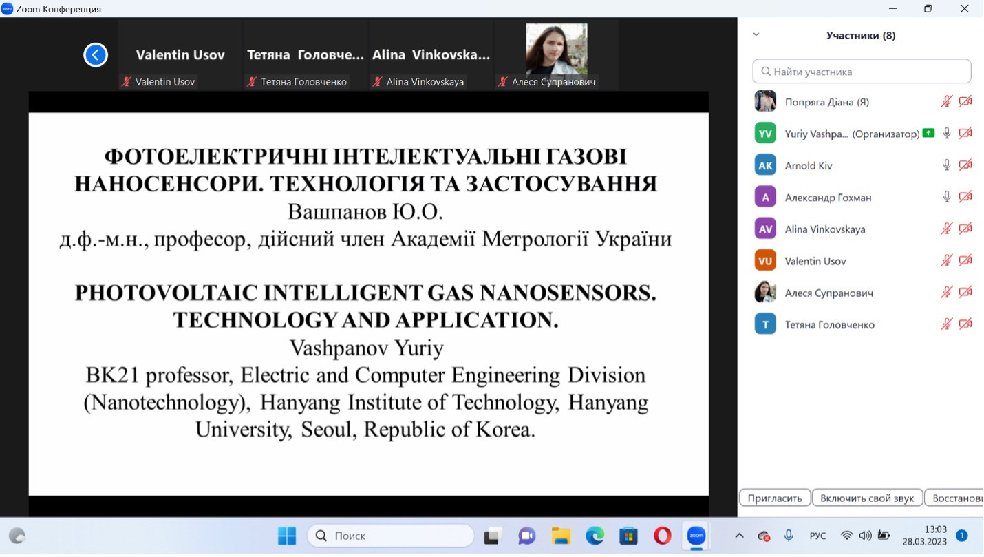Collapse the Участники panel using the chevron
The height and width of the screenshot is (557, 984).
(756, 34)
